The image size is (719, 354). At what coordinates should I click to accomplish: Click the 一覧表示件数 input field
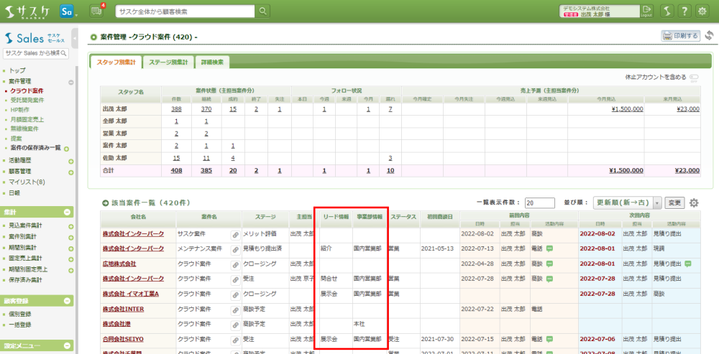point(539,202)
